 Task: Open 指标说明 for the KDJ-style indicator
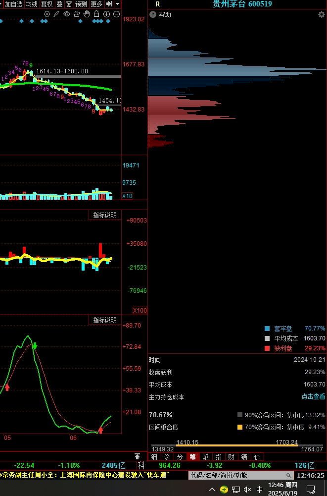[x=104, y=320]
